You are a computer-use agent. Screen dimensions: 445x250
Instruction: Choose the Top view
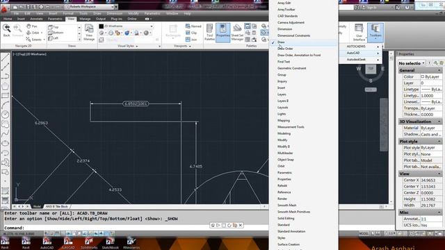(x=54, y=27)
